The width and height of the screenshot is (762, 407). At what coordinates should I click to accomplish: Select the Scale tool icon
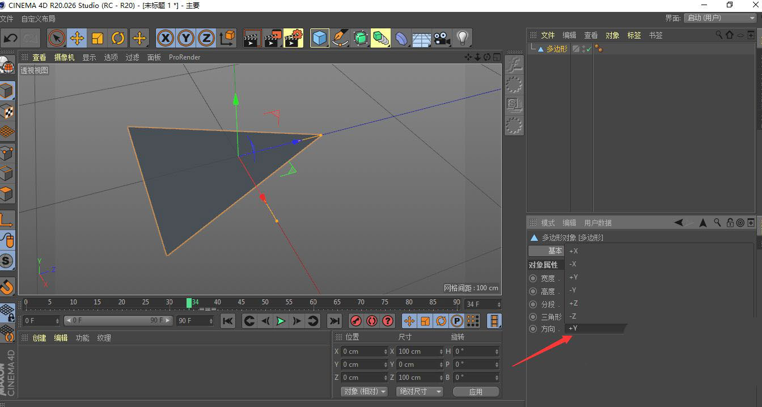(x=98, y=38)
